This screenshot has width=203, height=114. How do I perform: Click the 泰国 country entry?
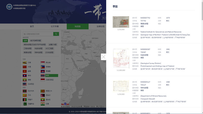[49, 75]
